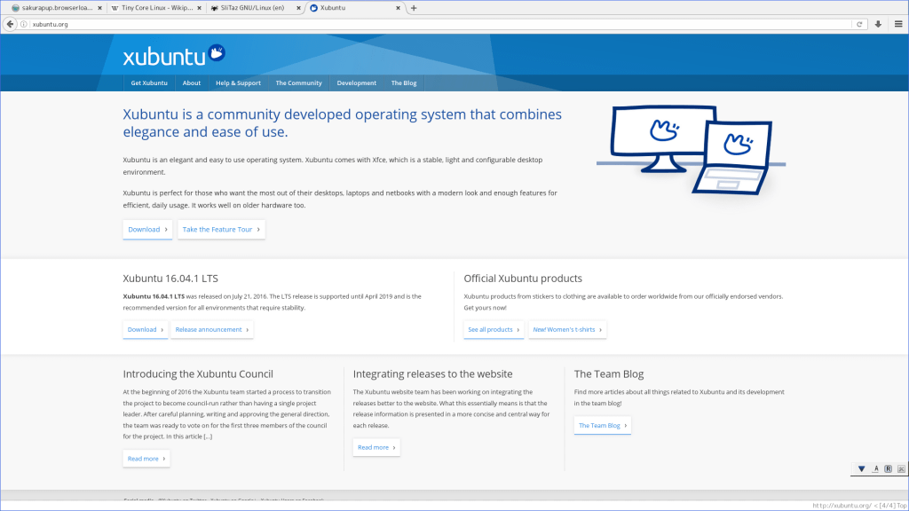
Task: Open the hamburger menu at top right
Action: pos(898,24)
